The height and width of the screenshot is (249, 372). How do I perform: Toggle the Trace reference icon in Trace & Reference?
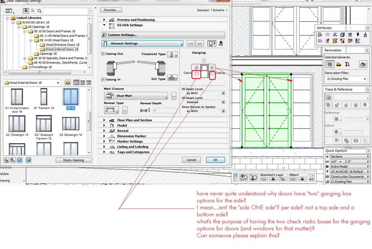(x=328, y=97)
